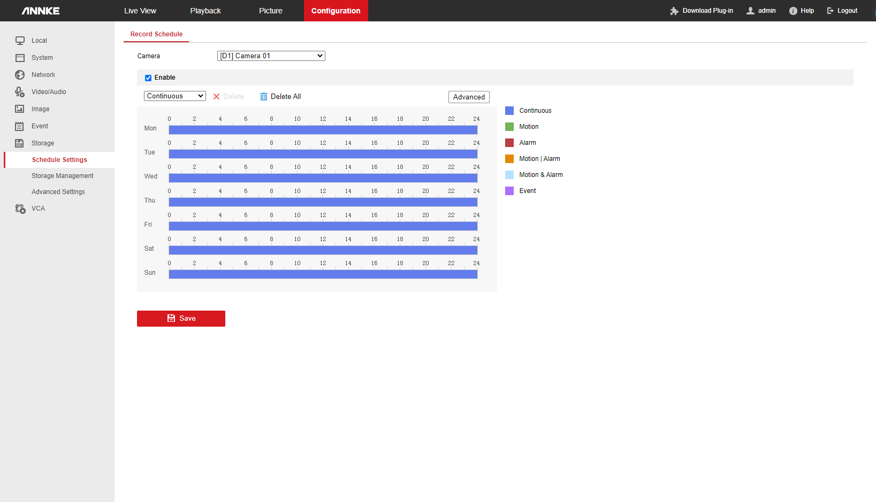The height and width of the screenshot is (502, 876).
Task: Open the Advanced settings button
Action: coord(469,97)
